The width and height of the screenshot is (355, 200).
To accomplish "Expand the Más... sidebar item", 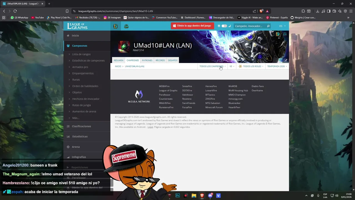I will 76,118.
